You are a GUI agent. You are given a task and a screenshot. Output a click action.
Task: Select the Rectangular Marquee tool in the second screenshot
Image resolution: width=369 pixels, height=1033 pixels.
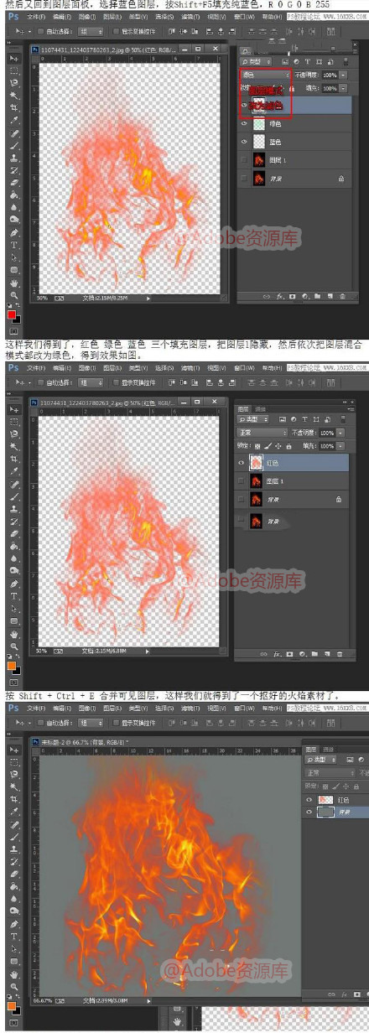click(x=14, y=422)
